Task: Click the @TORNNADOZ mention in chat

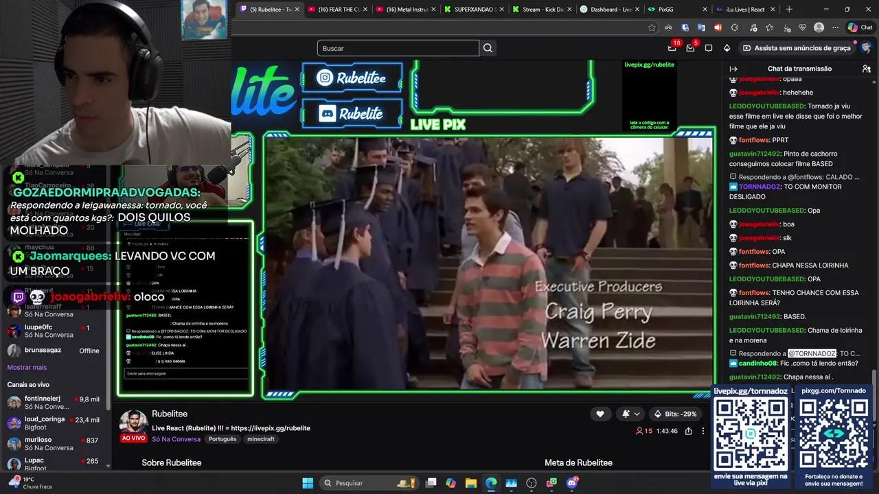Action: pos(812,353)
